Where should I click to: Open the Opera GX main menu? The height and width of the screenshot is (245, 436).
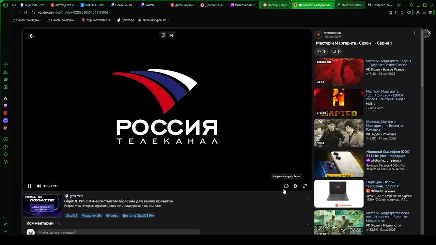tap(5, 5)
